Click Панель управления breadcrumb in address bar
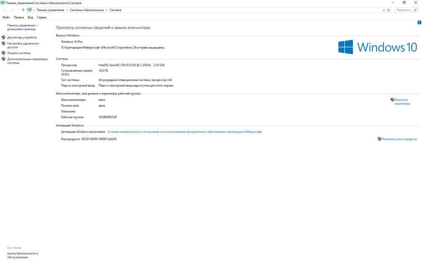Screen dimensions: 422x264 50,10
